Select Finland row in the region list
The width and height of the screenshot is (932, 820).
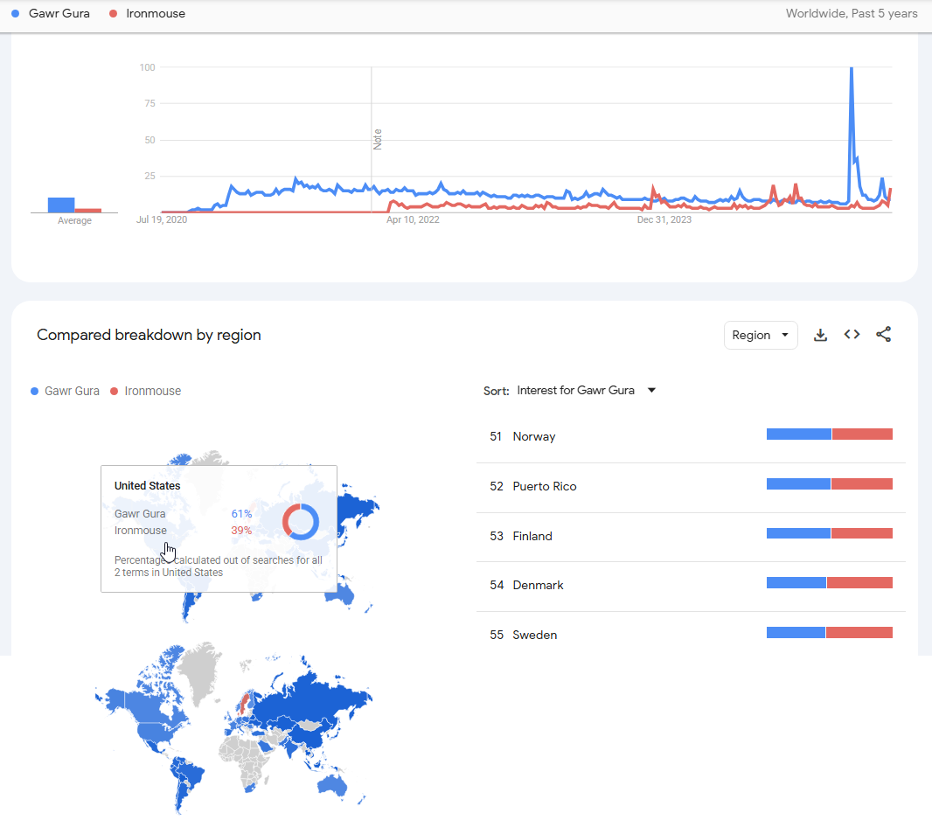point(691,537)
